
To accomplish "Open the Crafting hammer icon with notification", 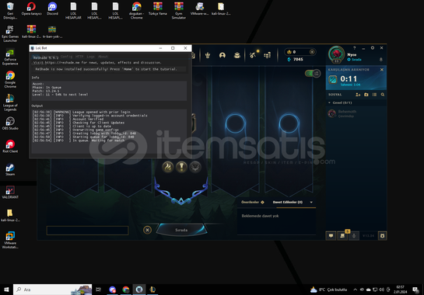I will (x=253, y=55).
